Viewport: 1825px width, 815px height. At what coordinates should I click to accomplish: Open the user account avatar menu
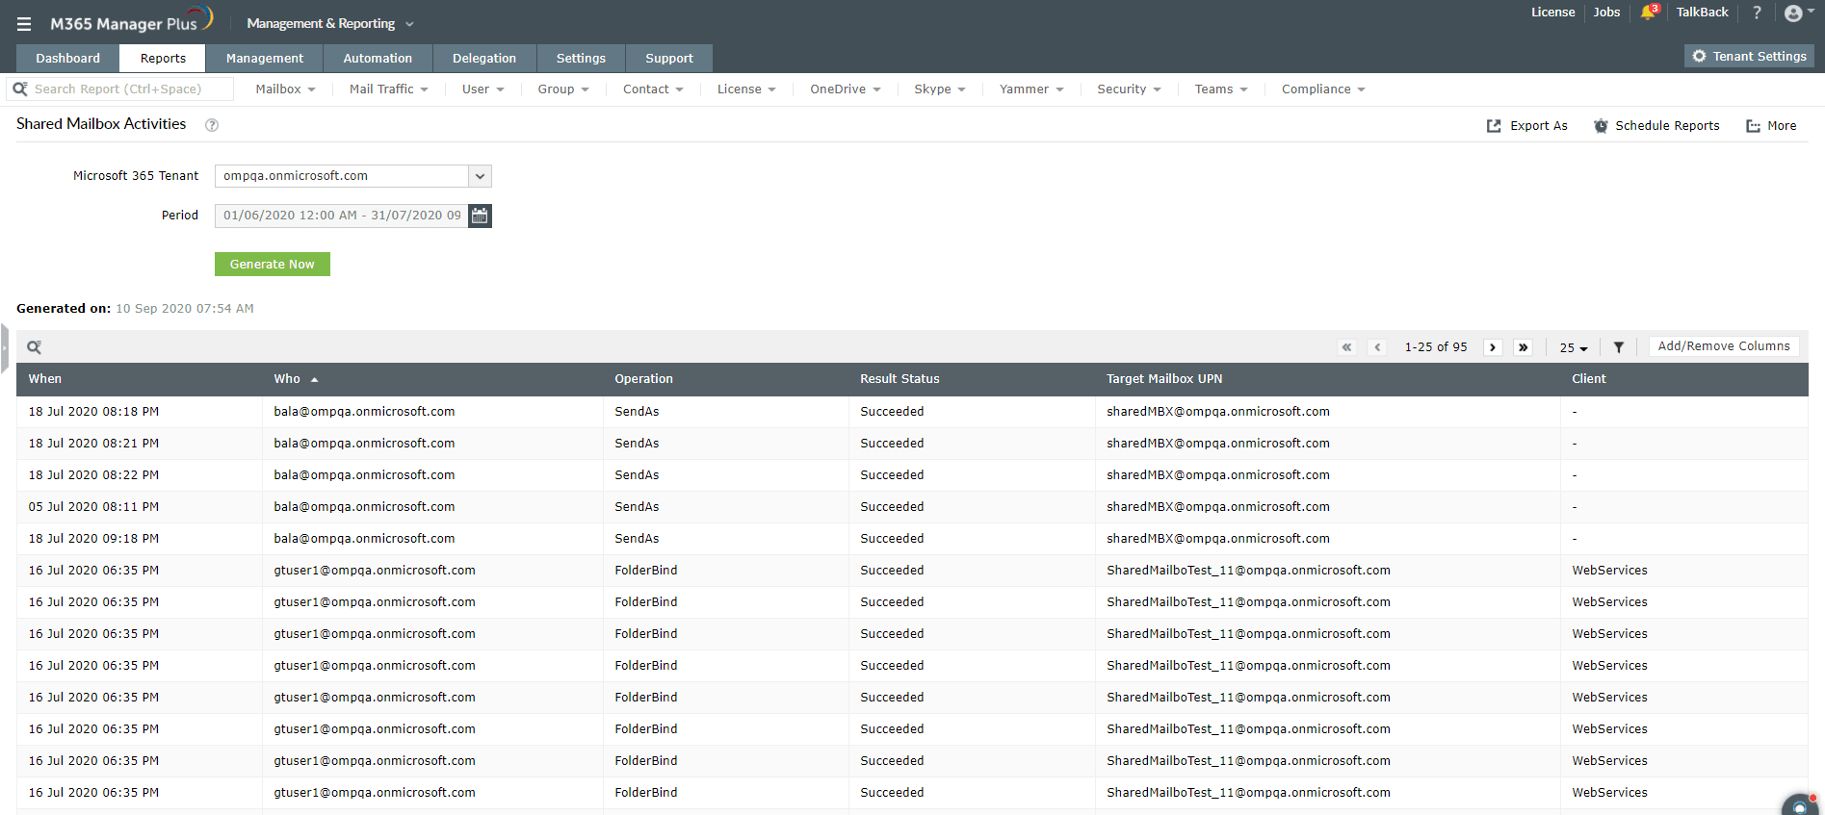click(1797, 13)
